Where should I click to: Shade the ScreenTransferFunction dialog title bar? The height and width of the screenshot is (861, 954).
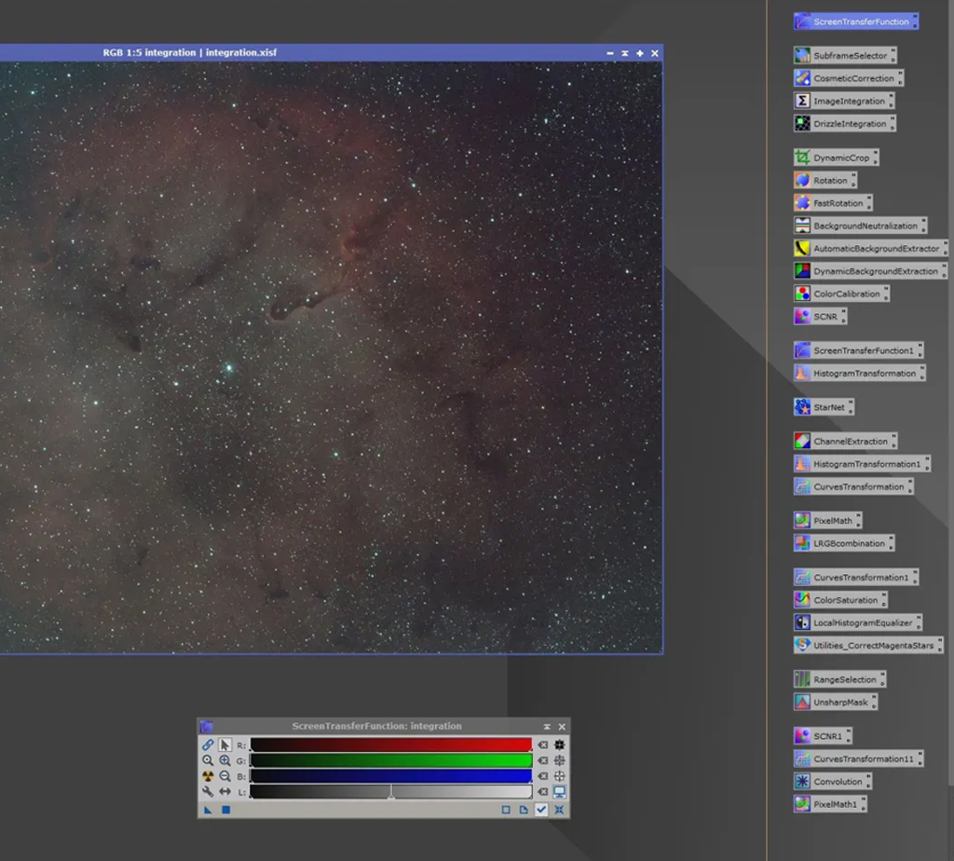coord(547,727)
